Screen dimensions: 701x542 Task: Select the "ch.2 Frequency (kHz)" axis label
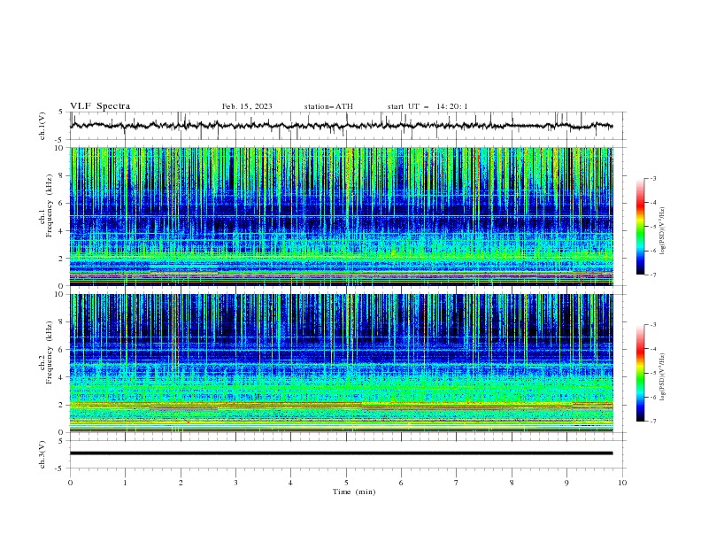pyautogui.click(x=46, y=352)
